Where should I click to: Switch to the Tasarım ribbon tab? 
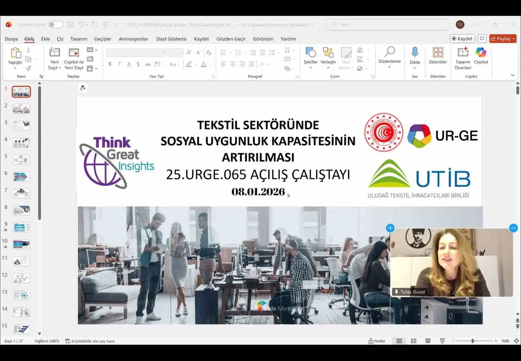tap(79, 39)
